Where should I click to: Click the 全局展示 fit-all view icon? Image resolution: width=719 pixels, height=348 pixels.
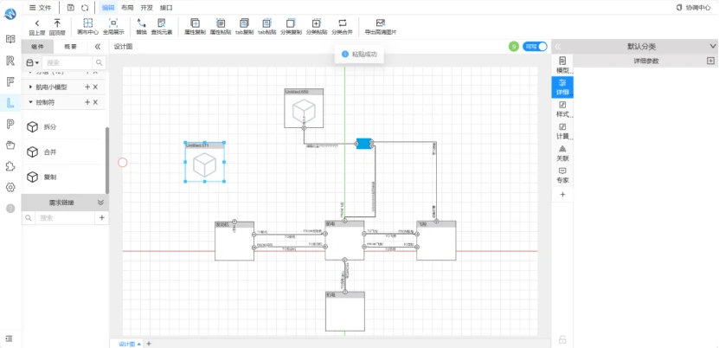(x=113, y=23)
